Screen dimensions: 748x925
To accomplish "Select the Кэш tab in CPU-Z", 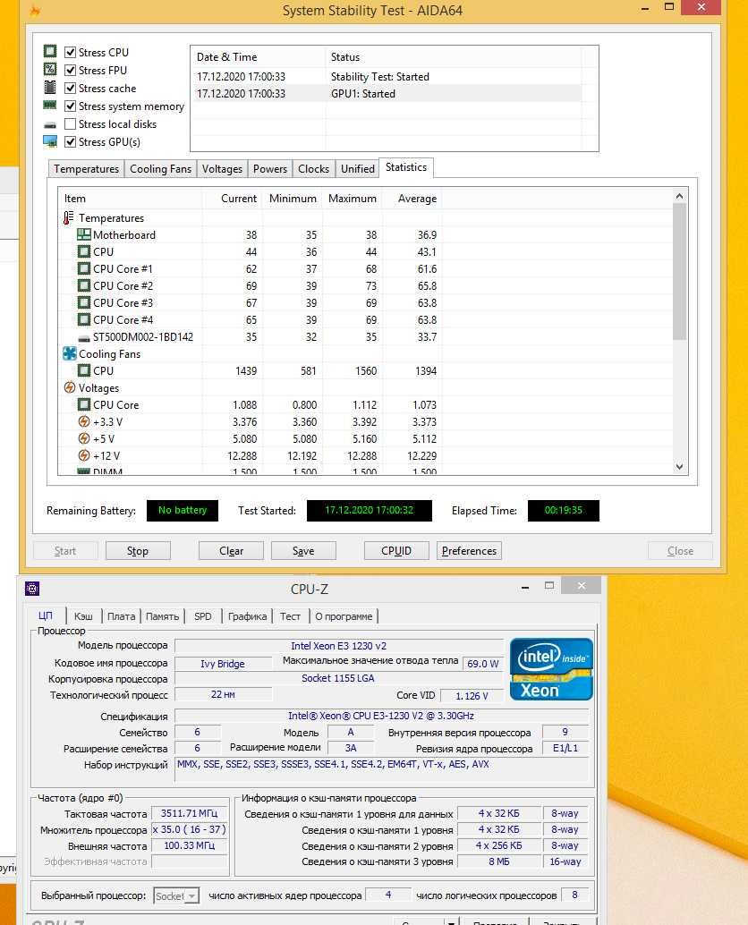I will pyautogui.click(x=83, y=615).
